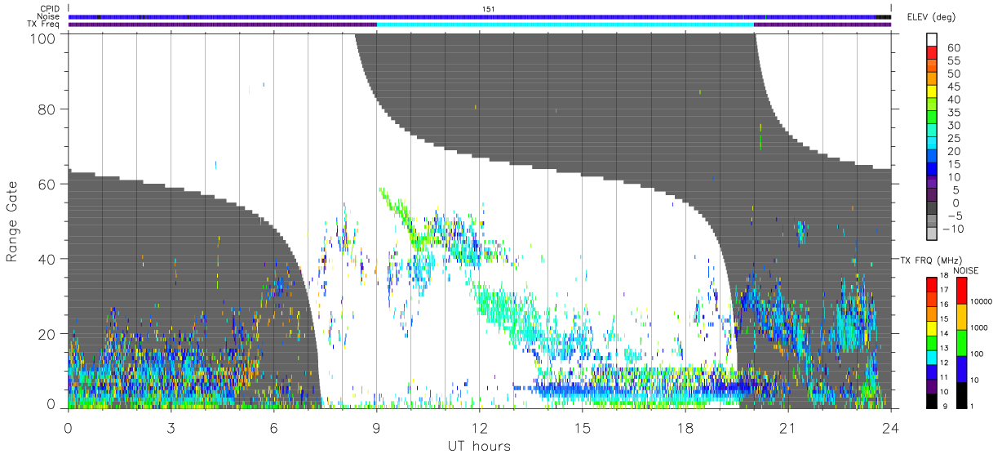Click the 10000 tick on the NOISE scale
The height and width of the screenshot is (463, 1002).
[981, 302]
